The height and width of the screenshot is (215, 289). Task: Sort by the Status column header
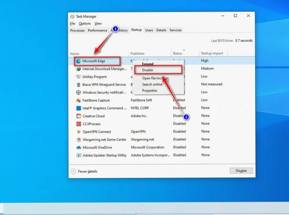(177, 54)
